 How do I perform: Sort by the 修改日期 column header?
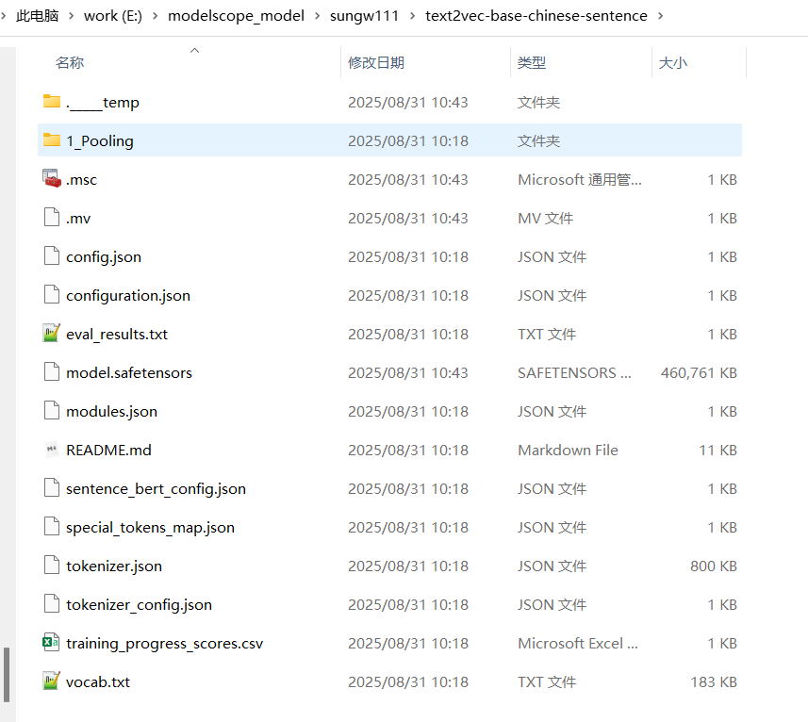point(376,63)
